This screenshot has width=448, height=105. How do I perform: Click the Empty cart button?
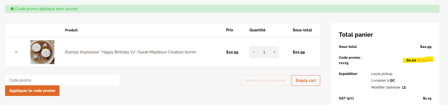306,81
